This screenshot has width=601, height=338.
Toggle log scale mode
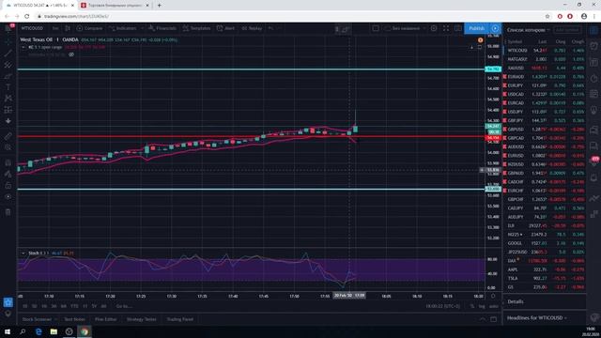[482, 306]
